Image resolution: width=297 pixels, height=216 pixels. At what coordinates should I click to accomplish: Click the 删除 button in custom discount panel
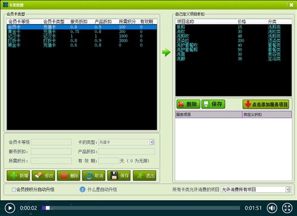(188, 104)
